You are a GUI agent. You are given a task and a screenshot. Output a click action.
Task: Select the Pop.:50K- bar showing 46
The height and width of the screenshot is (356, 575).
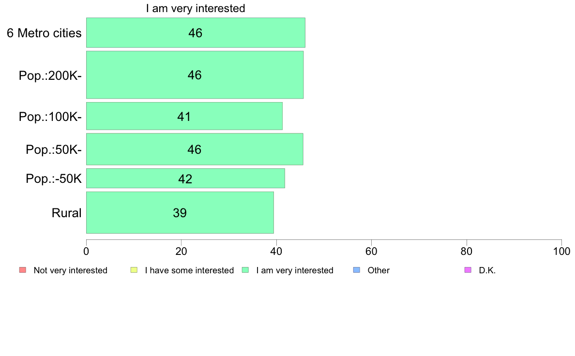coord(195,149)
